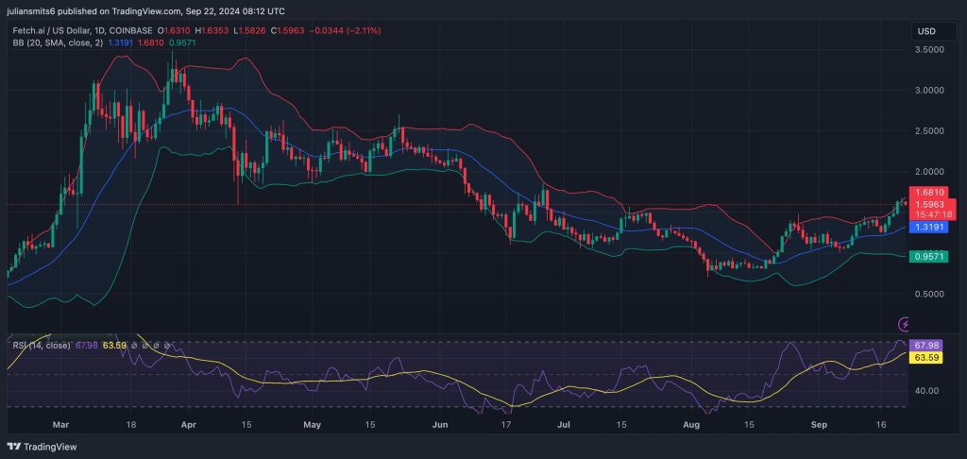Screen dimensions: 967x459
Task: Click the red 1.6810 tag on price axis
Action: [929, 192]
